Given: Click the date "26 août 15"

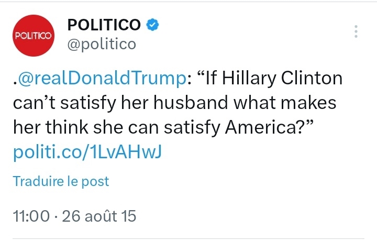Looking at the screenshot, I should tap(99, 216).
